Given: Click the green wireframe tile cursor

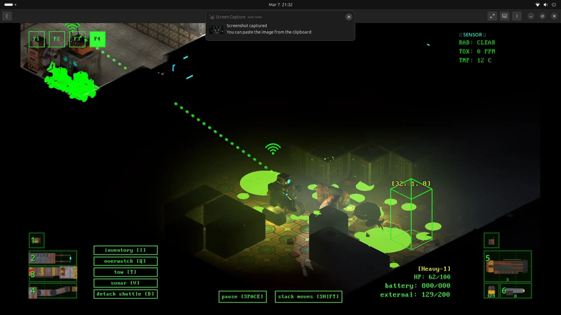Looking at the screenshot, I should tap(411, 214).
